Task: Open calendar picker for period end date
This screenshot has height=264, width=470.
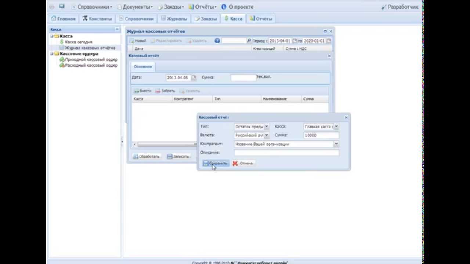Action: pyautogui.click(x=329, y=41)
